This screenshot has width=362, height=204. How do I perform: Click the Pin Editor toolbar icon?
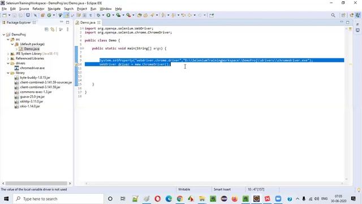pos(212,15)
